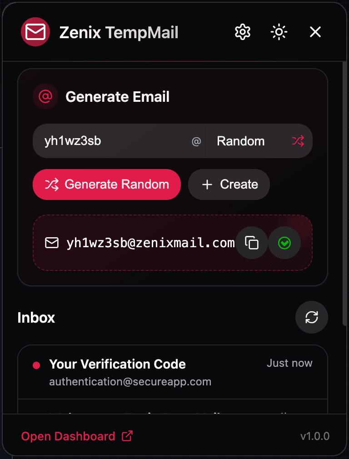This screenshot has height=459, width=349.
Task: Click the popup's vertical scrollbar
Action: point(344,193)
